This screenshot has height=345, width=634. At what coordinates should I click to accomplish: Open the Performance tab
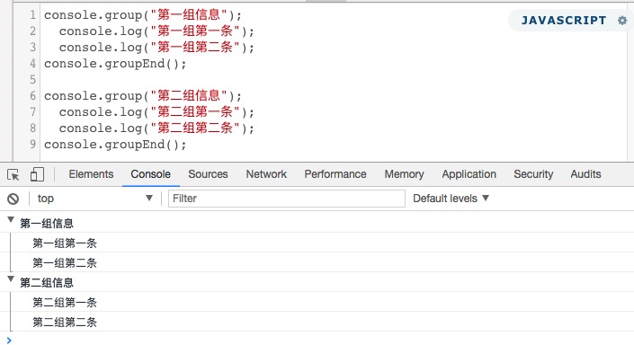click(x=335, y=174)
